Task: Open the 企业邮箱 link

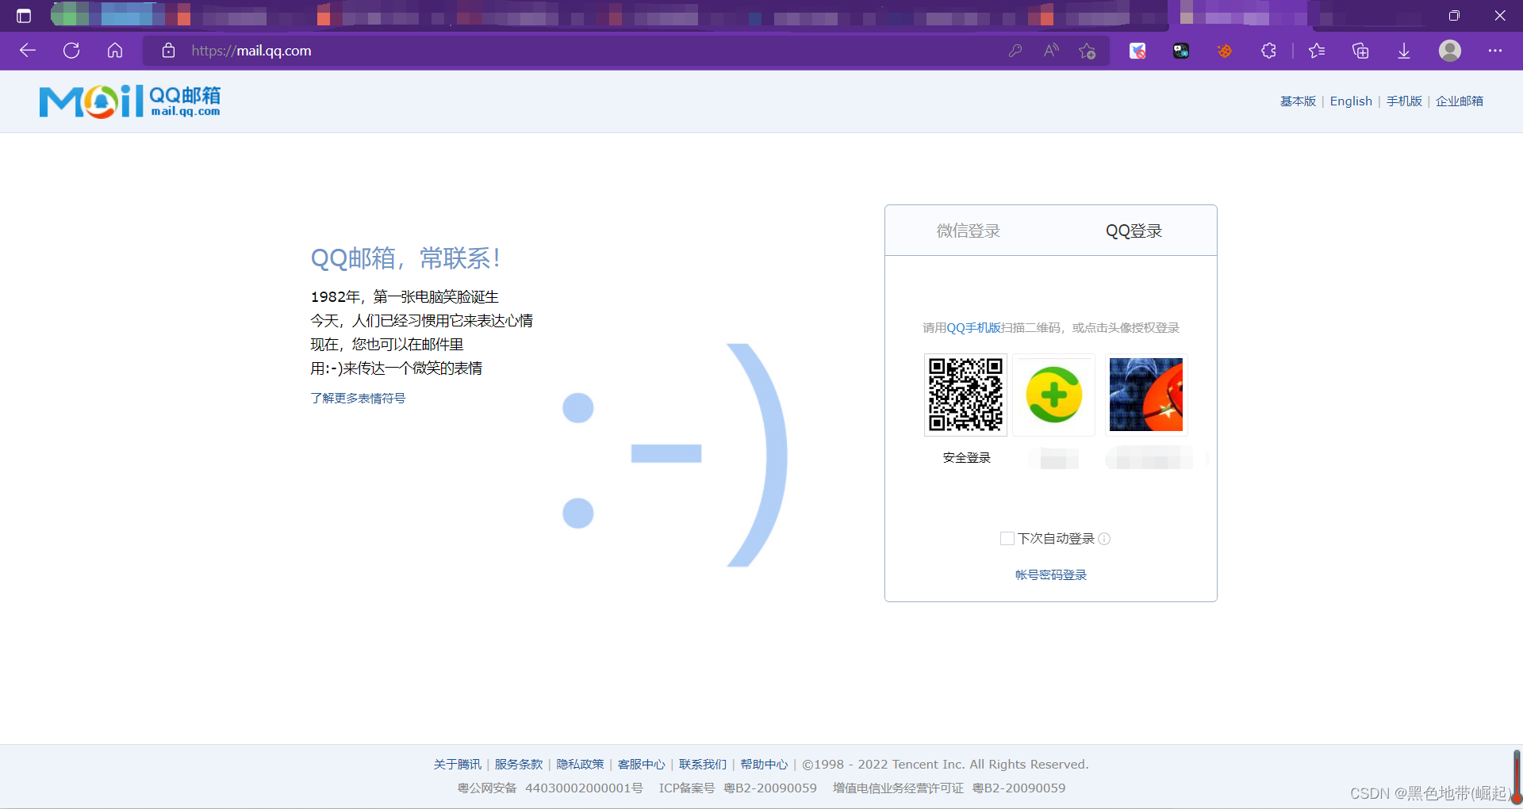Action: (x=1459, y=101)
